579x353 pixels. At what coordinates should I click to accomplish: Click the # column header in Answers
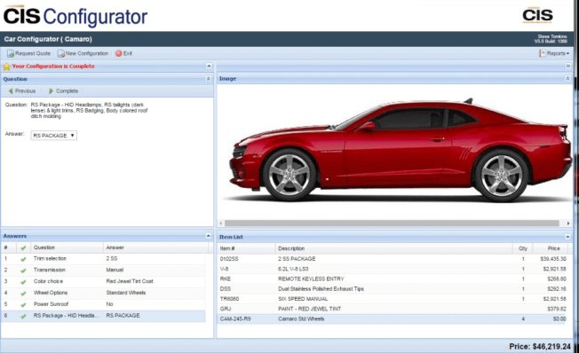pos(9,247)
